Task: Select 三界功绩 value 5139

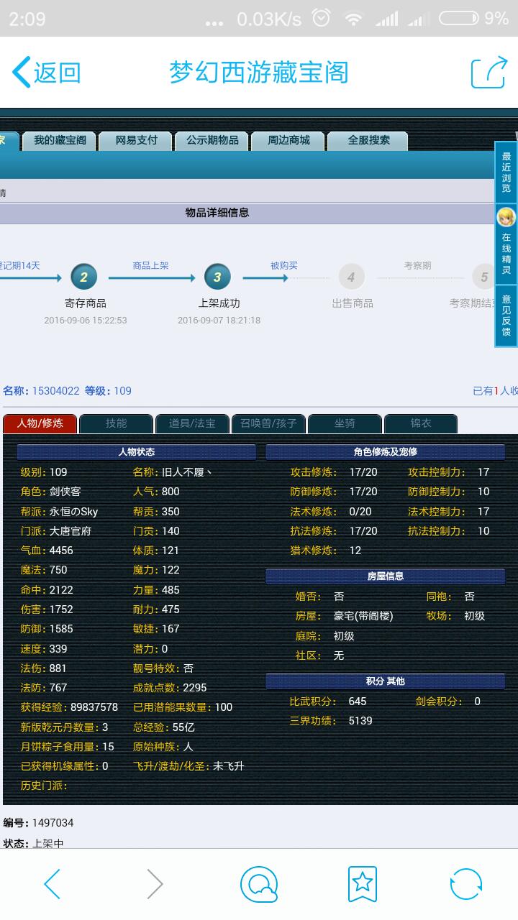Action: pos(360,721)
